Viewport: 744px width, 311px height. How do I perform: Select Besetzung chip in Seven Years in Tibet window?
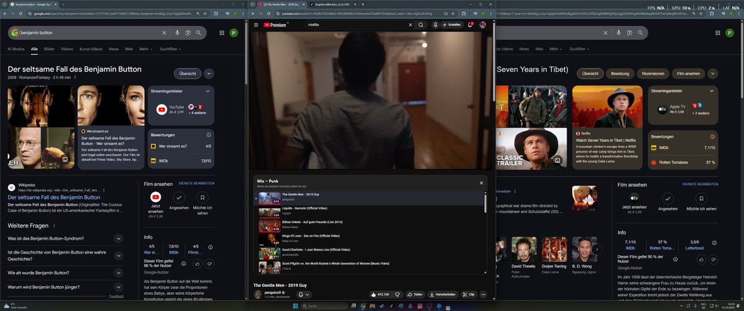tap(620, 73)
